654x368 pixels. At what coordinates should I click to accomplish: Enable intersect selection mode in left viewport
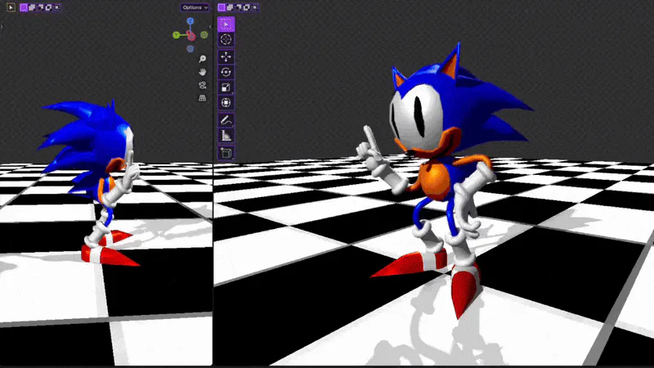56,7
